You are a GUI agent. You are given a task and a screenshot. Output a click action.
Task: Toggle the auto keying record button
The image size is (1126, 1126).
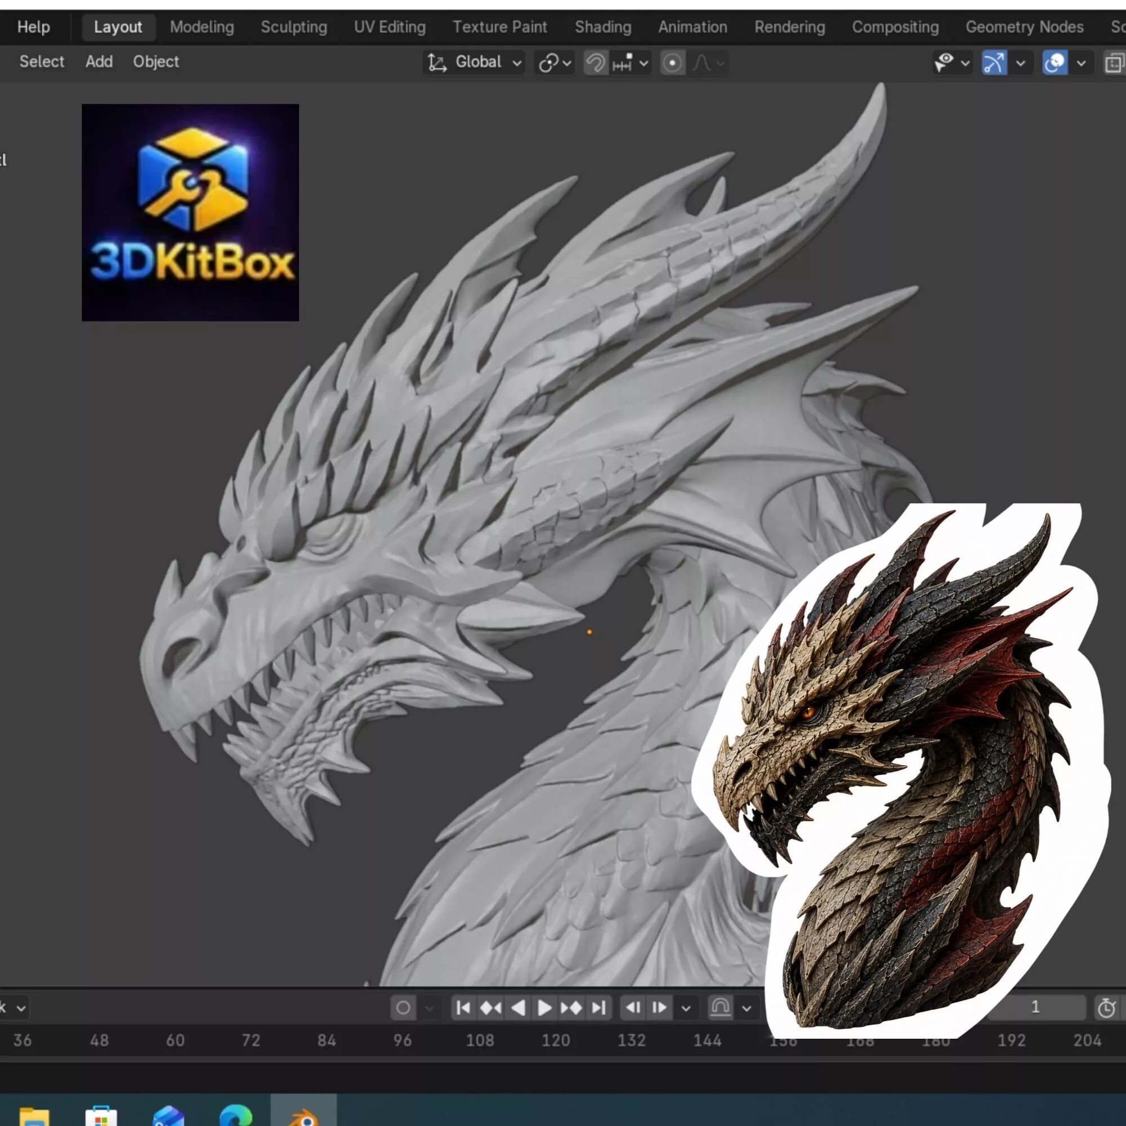click(403, 1008)
